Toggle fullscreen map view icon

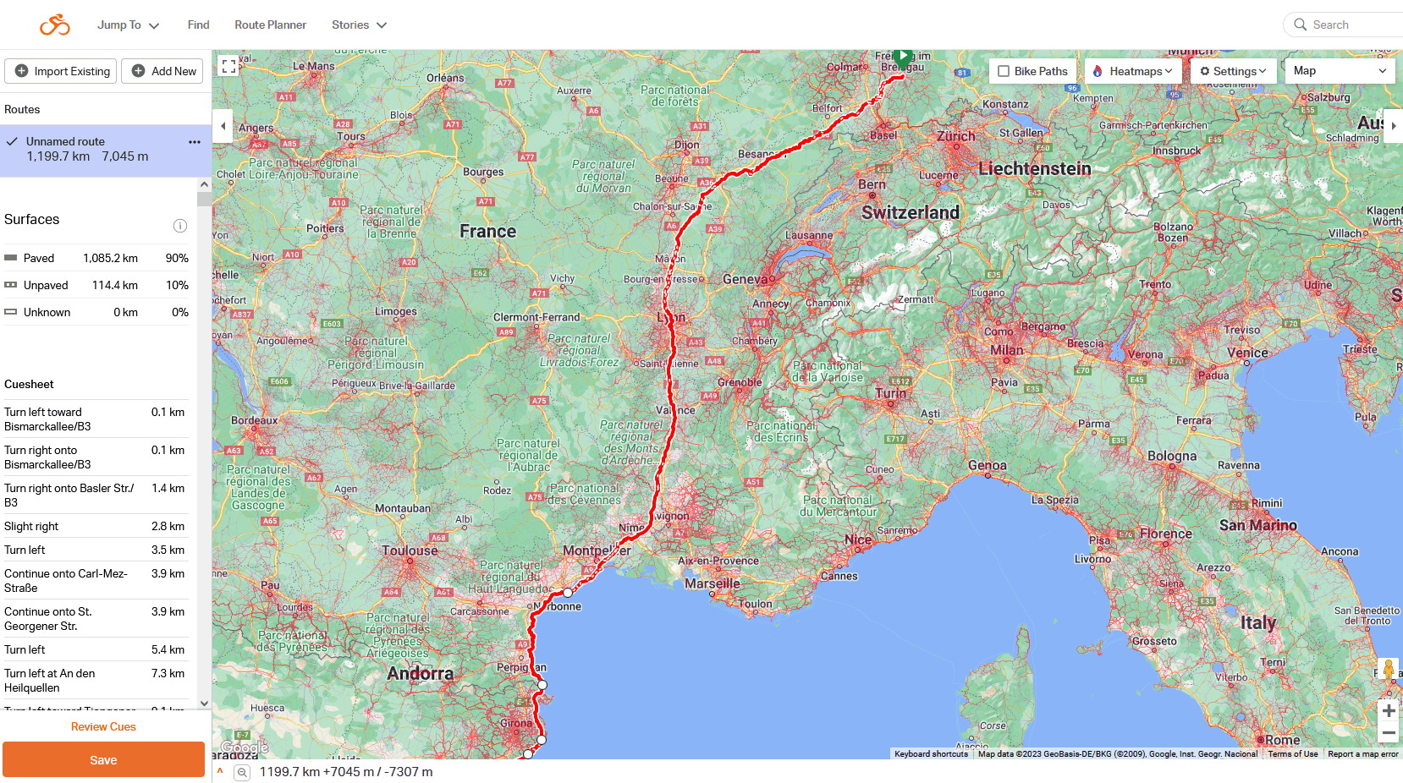pos(228,66)
